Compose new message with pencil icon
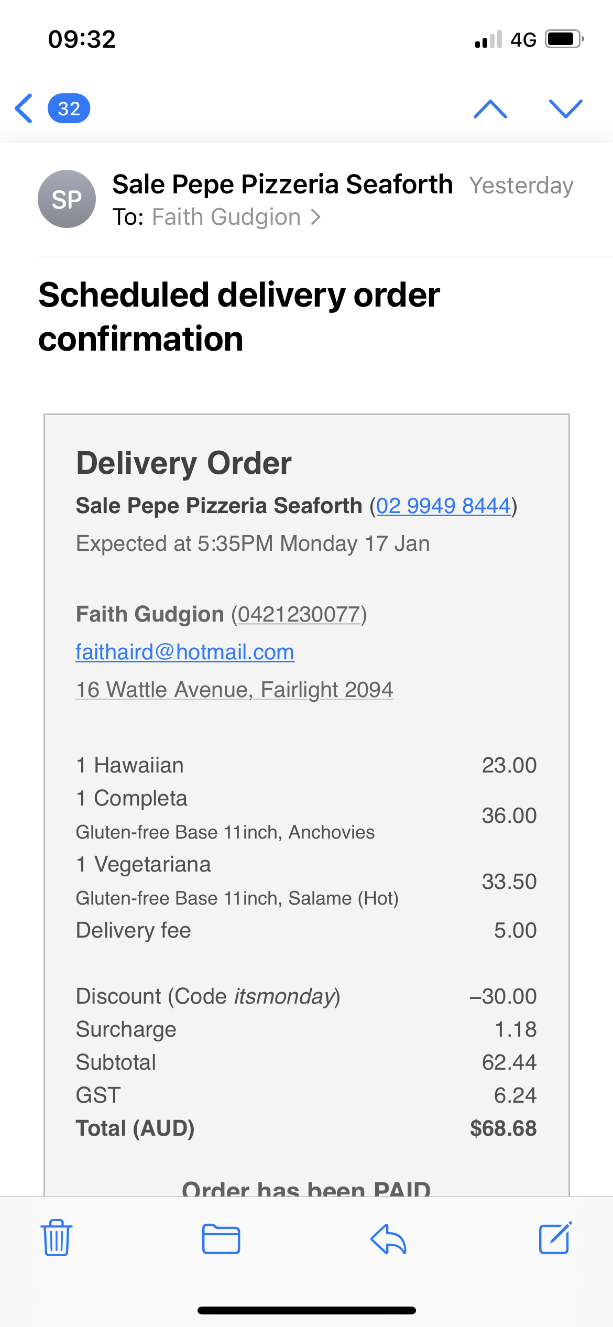The image size is (613, 1327). click(x=555, y=1238)
